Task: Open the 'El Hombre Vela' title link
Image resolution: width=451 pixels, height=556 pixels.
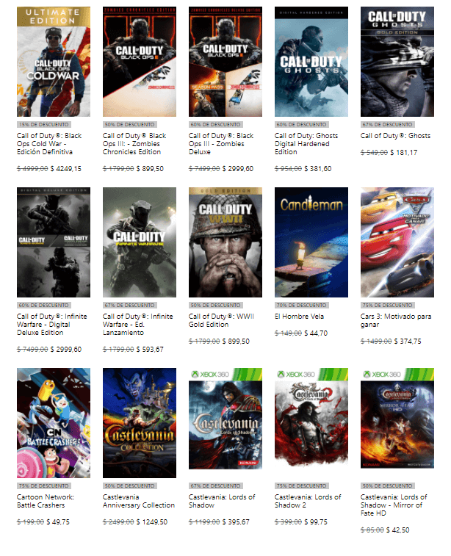Action: coord(299,317)
